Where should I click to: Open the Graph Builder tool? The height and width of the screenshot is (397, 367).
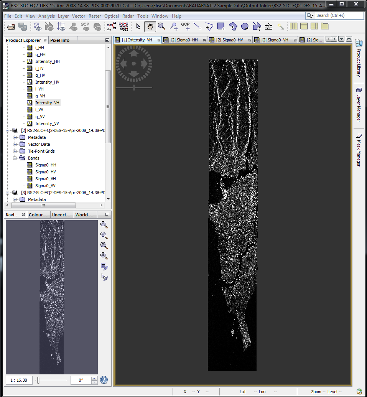click(x=111, y=26)
